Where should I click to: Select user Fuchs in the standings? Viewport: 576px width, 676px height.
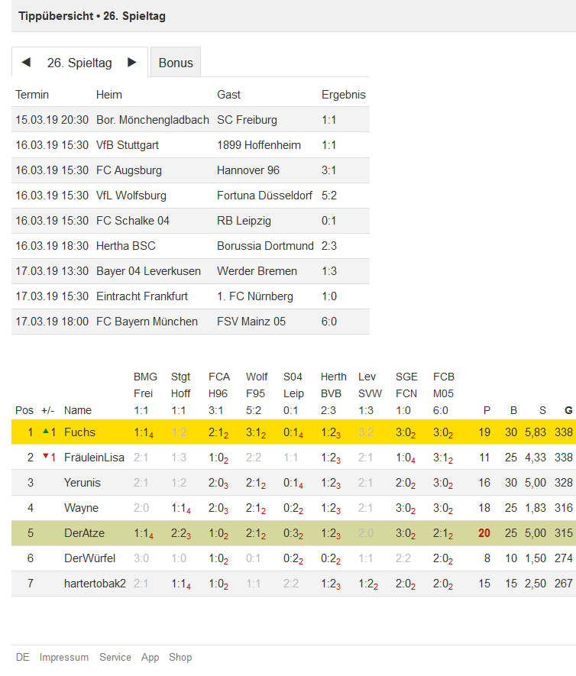click(x=79, y=432)
